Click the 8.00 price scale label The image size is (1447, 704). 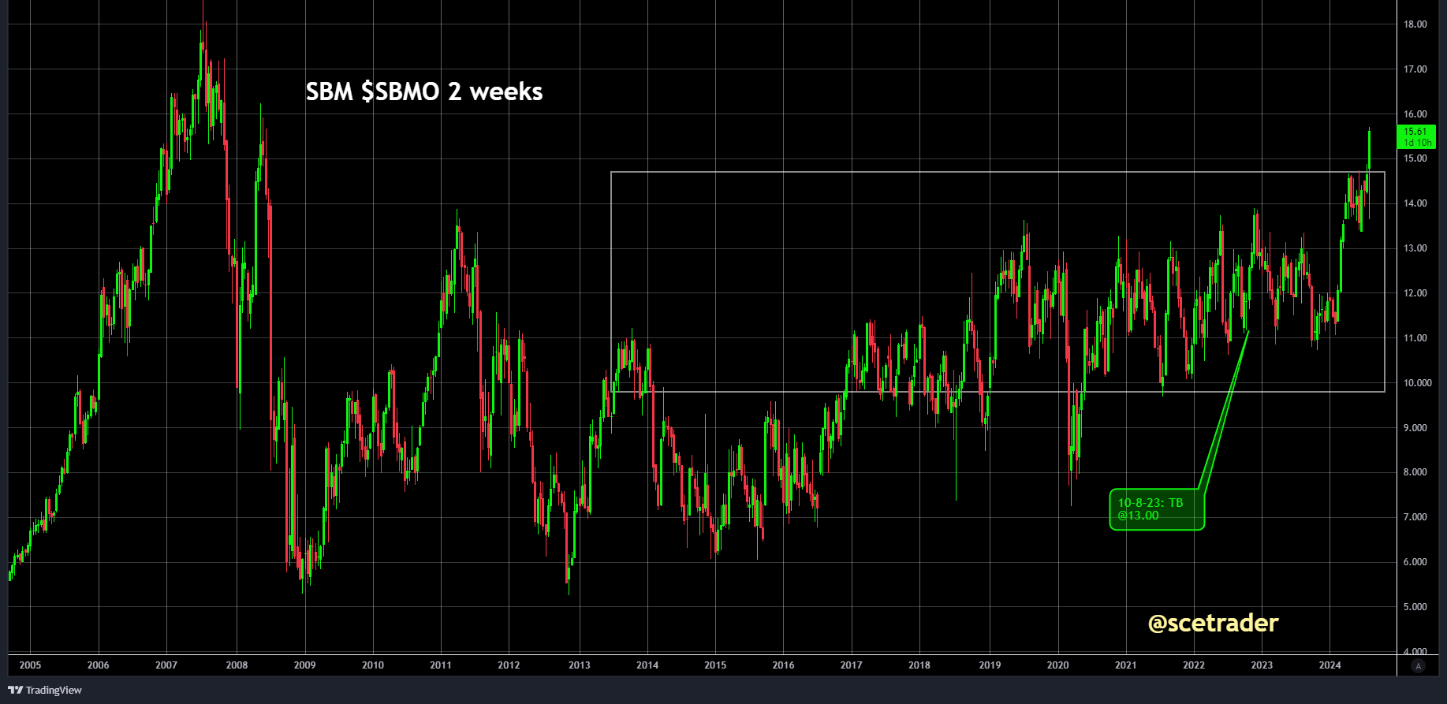pyautogui.click(x=1415, y=472)
